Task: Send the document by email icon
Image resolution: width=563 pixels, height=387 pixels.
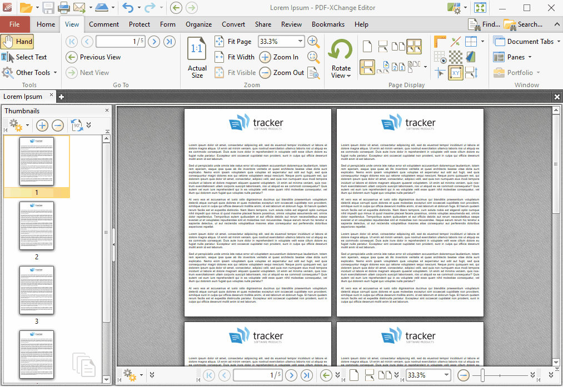Action: tap(79, 8)
